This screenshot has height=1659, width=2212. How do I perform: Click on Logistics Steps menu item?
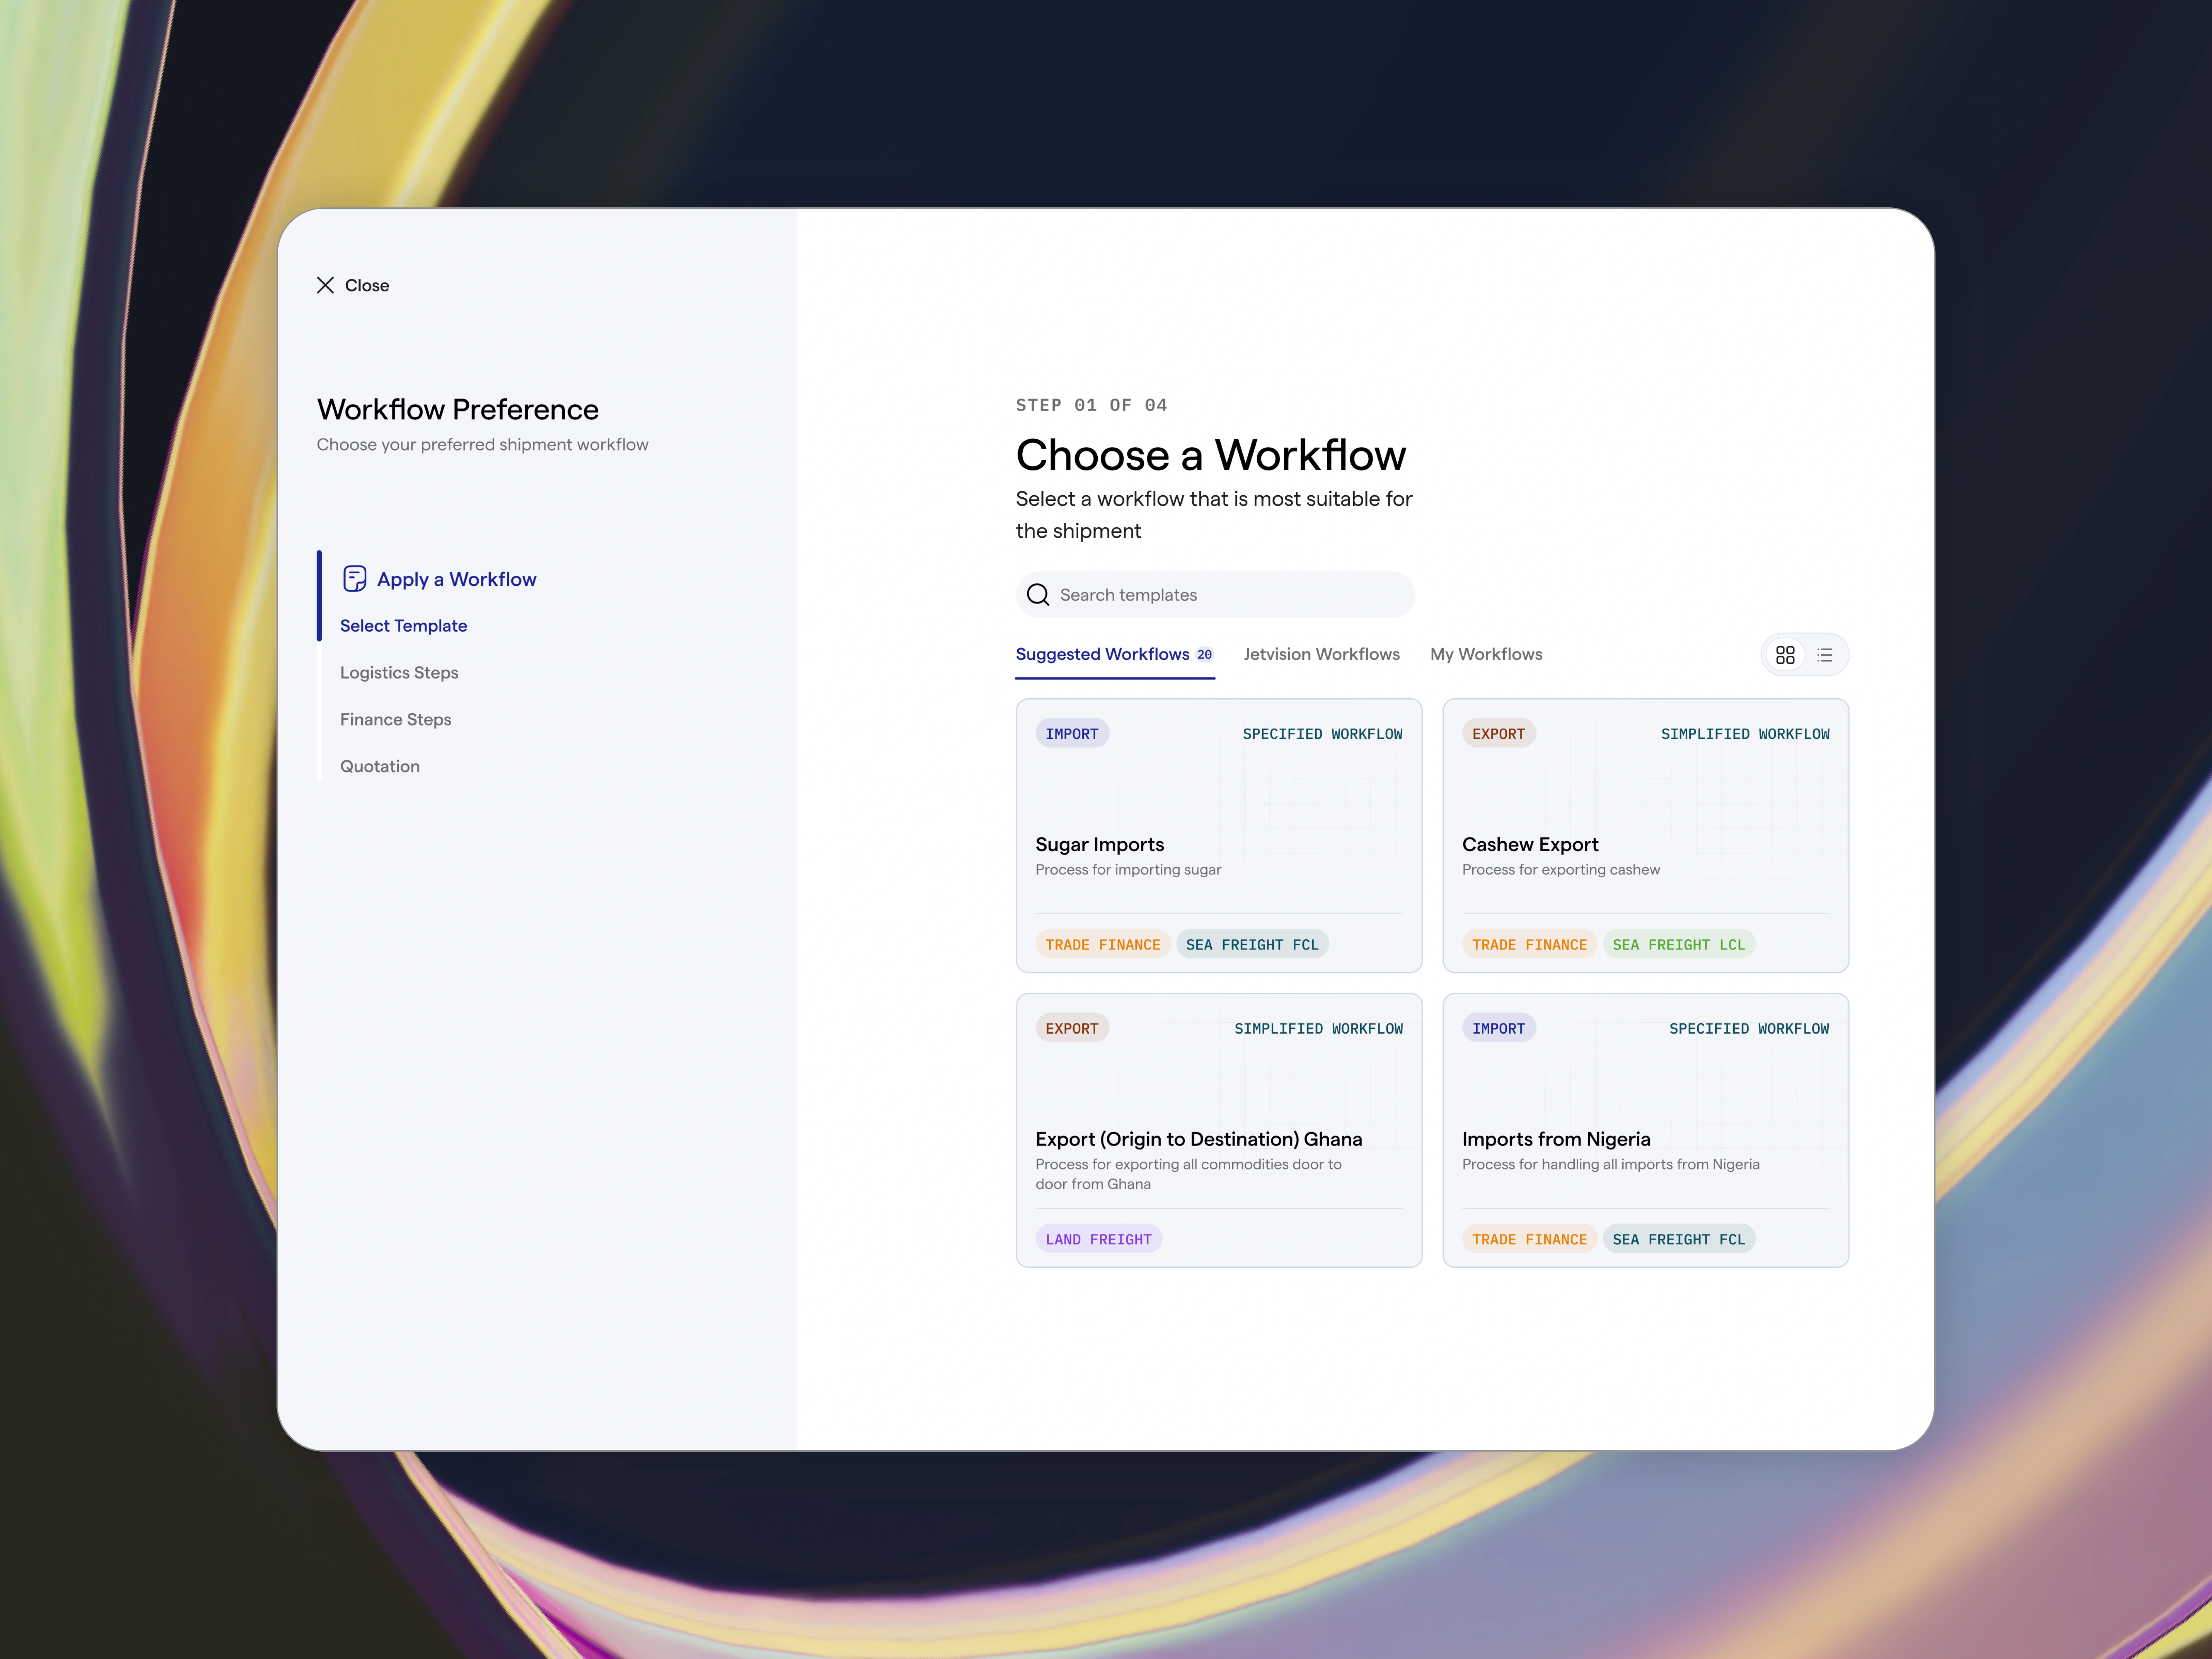[x=399, y=671]
